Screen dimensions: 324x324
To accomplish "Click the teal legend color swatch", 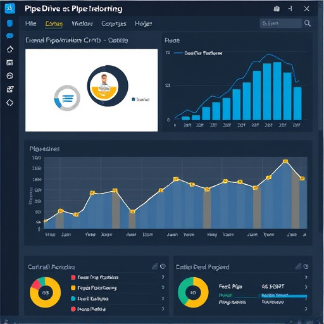I will (73, 299).
